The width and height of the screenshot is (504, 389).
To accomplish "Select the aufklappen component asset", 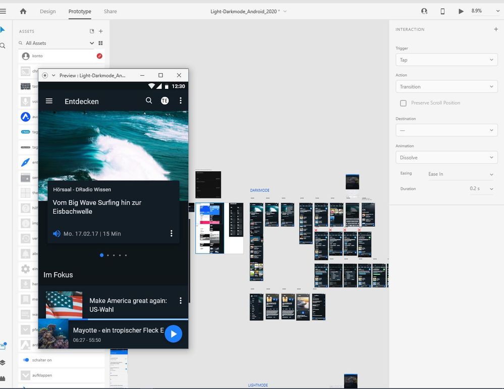I will [x=62, y=375].
